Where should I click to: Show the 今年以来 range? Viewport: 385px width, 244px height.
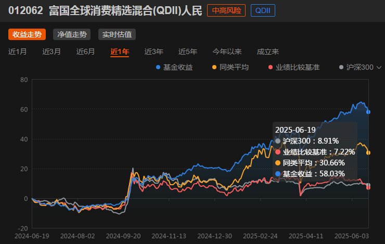[x=227, y=52]
